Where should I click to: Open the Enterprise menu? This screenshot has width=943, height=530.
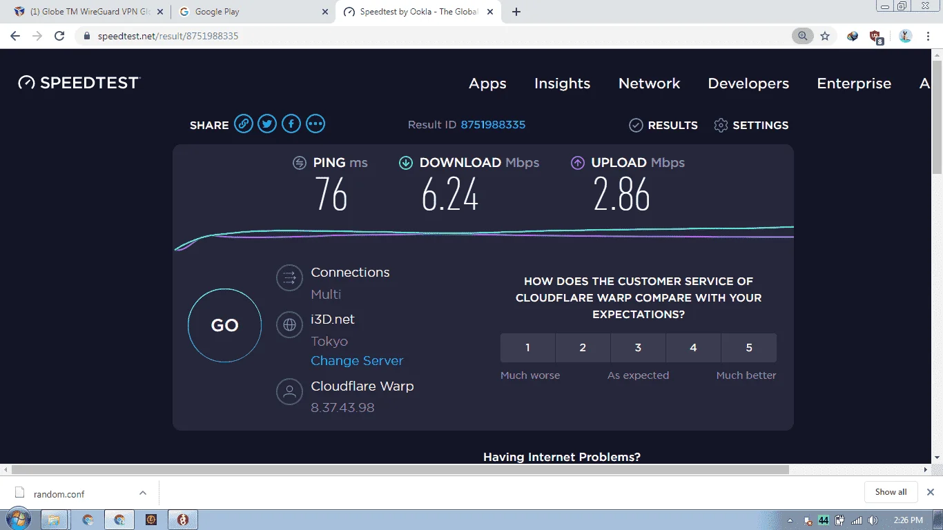pos(854,84)
